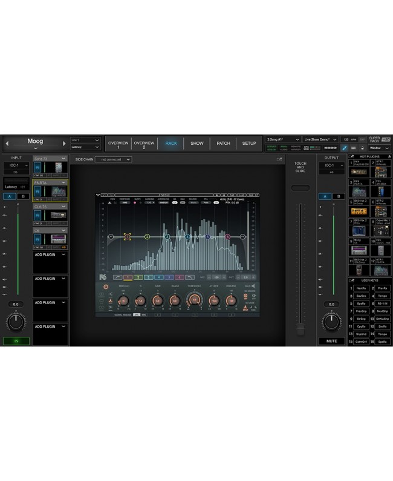Click the F6 internal sidechain source icon
The height and width of the screenshot is (481, 393).
click(245, 296)
